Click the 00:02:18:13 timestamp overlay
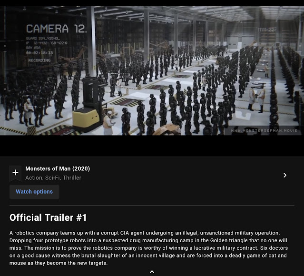Image resolution: width=304 pixels, height=276 pixels. tap(39, 52)
